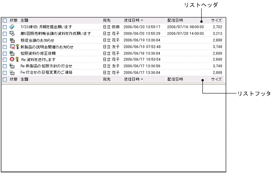Check the box for Re:新製品の拡販方針の打合せ
This screenshot has width=273, height=173.
[x=5, y=66]
